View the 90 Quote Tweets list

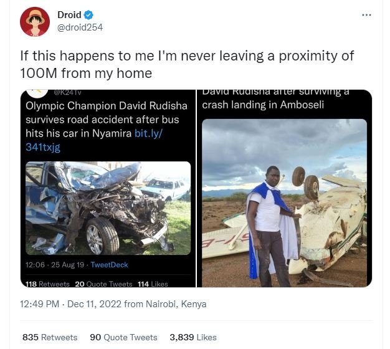click(123, 337)
